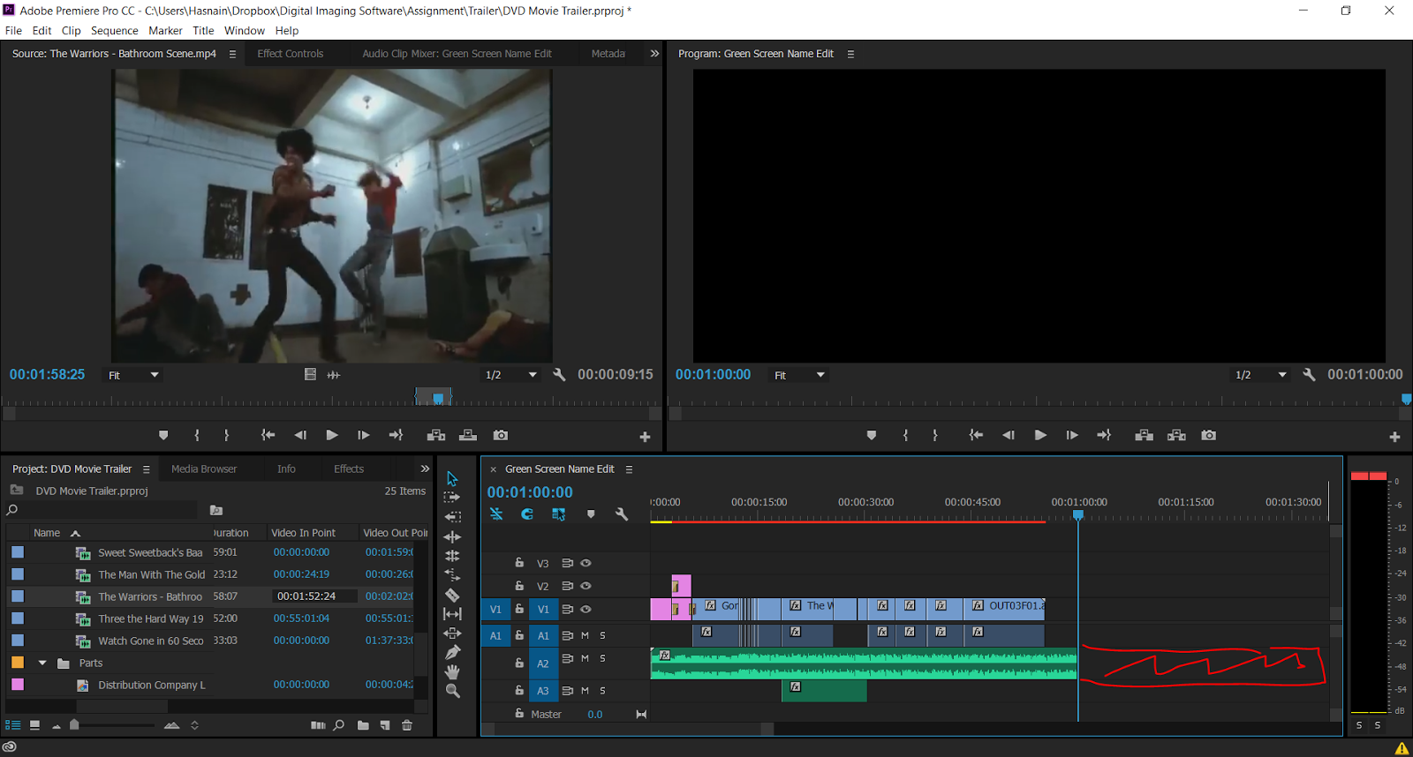Click pink label swatch of Distribution Company
This screenshot has height=757, width=1413.
(x=18, y=685)
